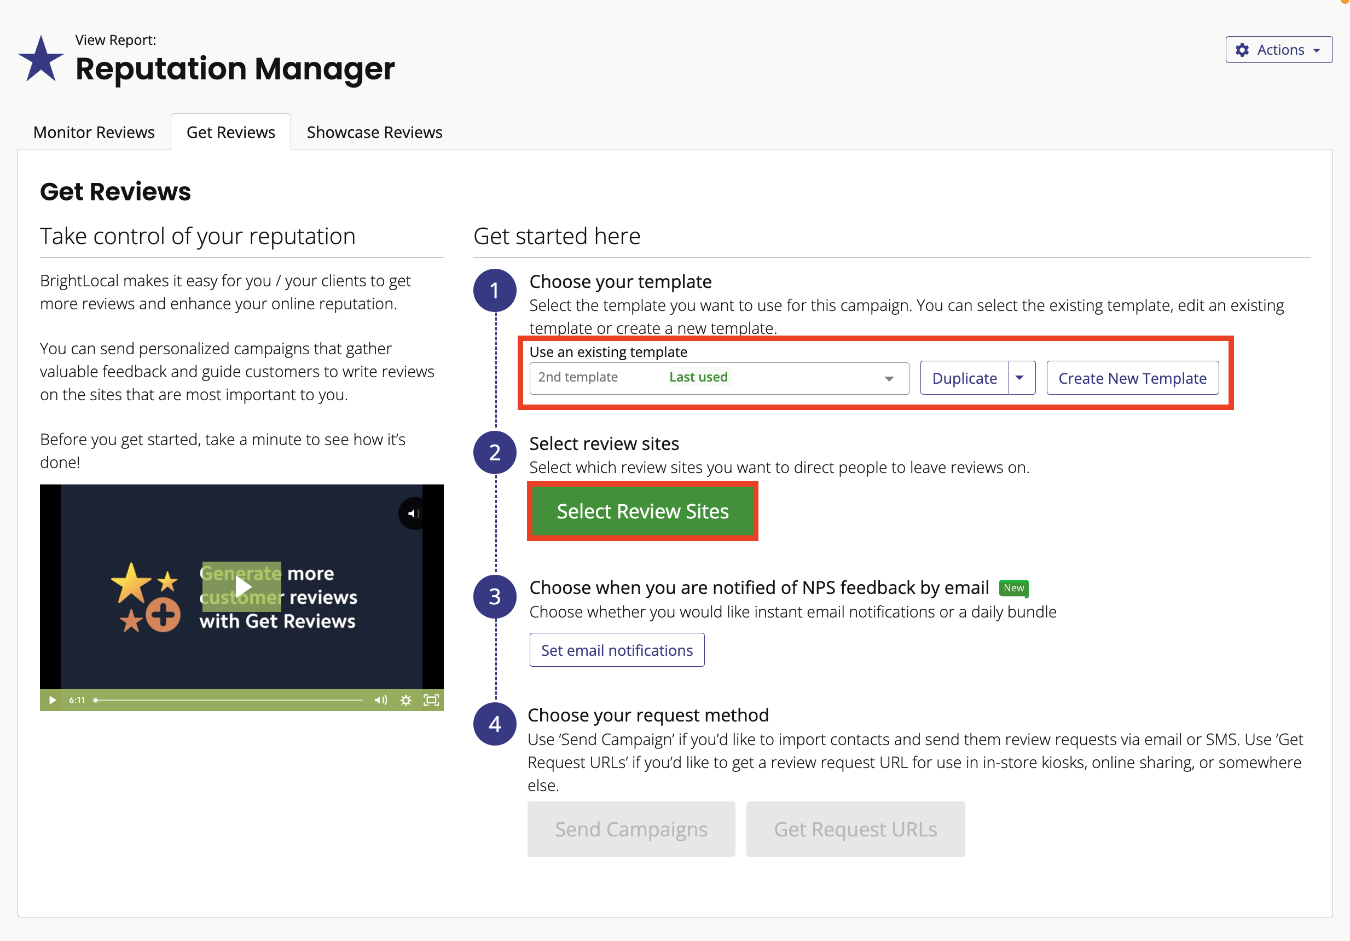Switch to the Monitor Reviews tab
The width and height of the screenshot is (1350, 941).
[x=94, y=132]
